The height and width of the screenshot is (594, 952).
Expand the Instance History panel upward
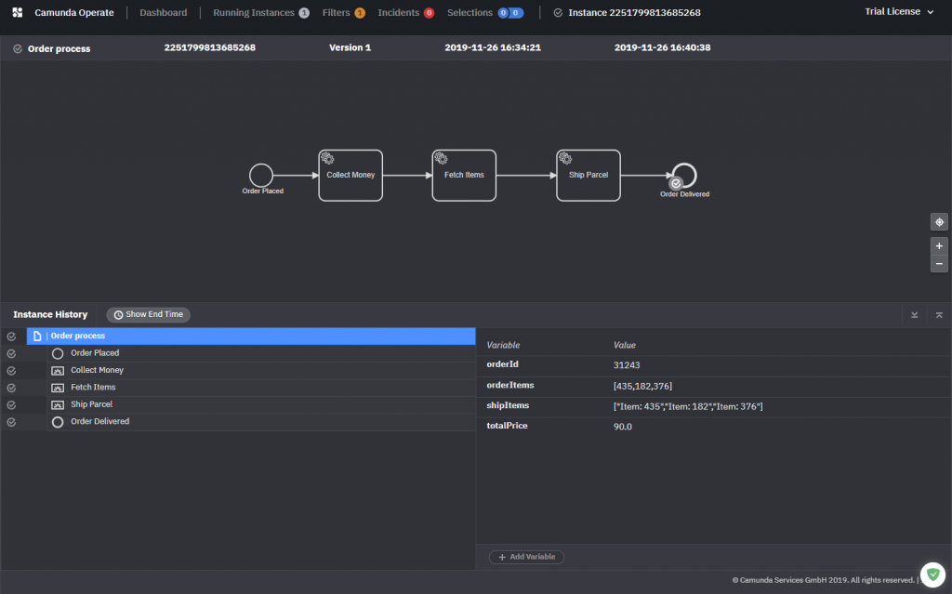(939, 314)
